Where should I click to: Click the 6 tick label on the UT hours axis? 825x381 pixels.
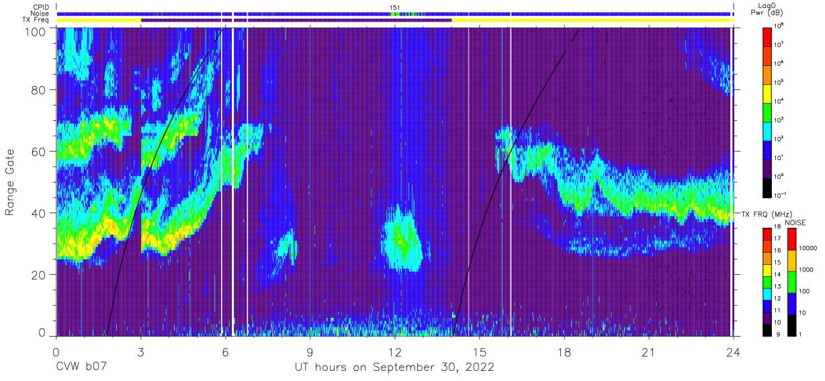pos(226,352)
